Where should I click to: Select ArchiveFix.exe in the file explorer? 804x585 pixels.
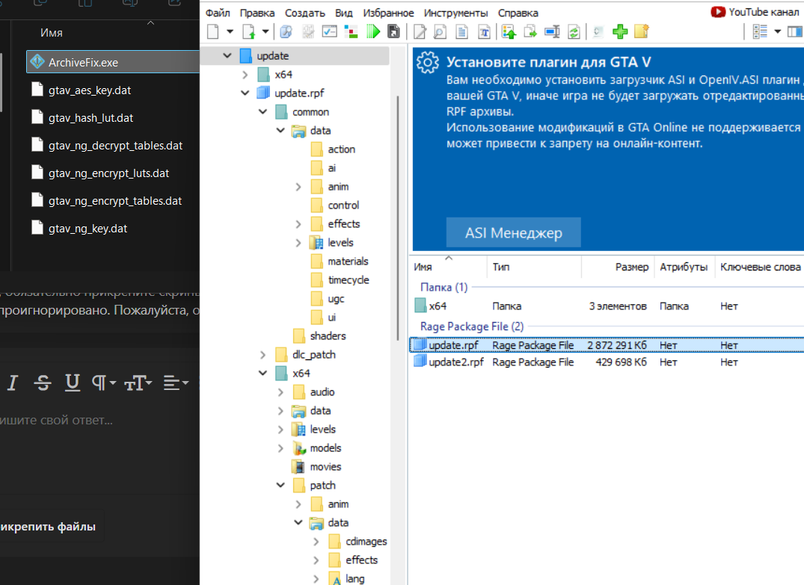pyautogui.click(x=113, y=62)
